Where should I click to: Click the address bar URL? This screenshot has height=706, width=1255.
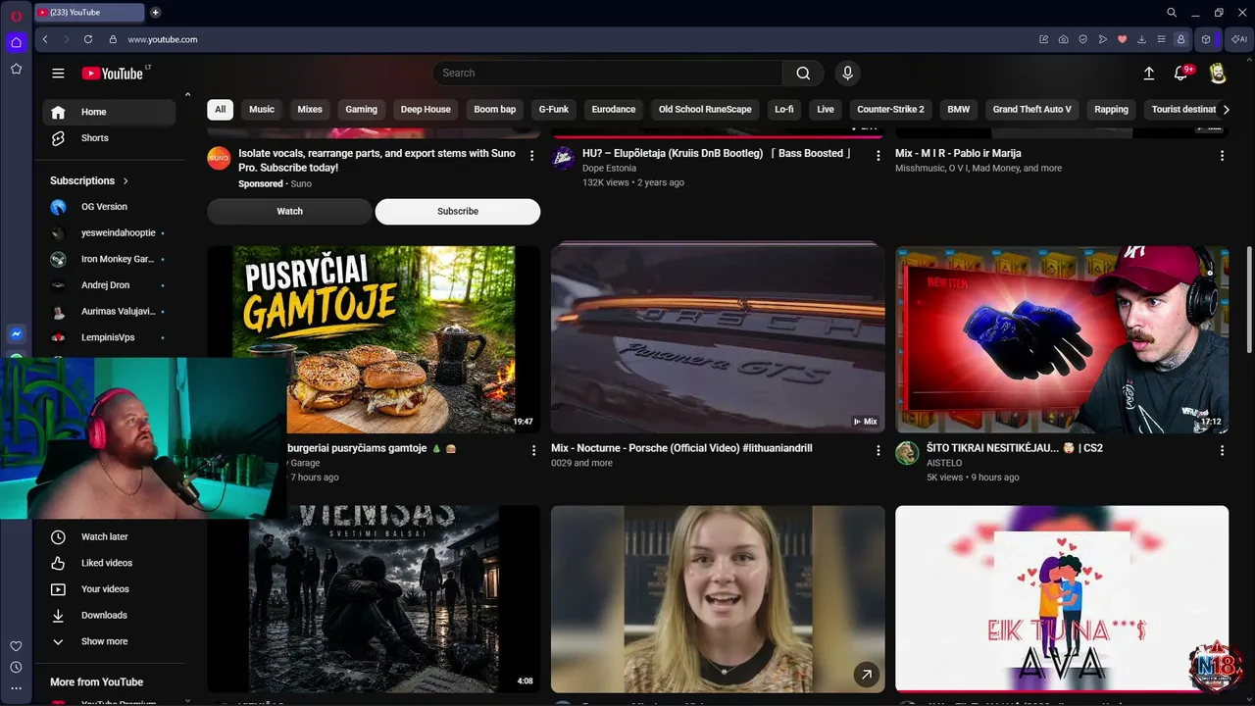pos(163,39)
